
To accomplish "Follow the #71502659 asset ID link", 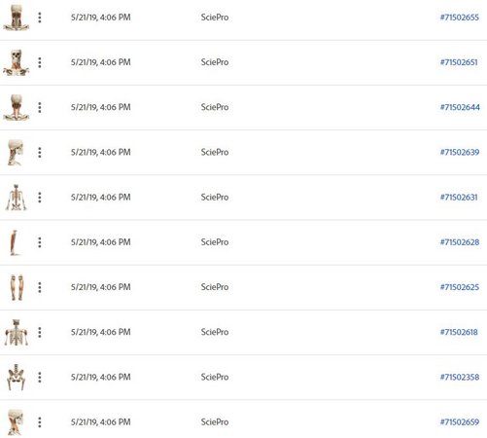I will (460, 422).
